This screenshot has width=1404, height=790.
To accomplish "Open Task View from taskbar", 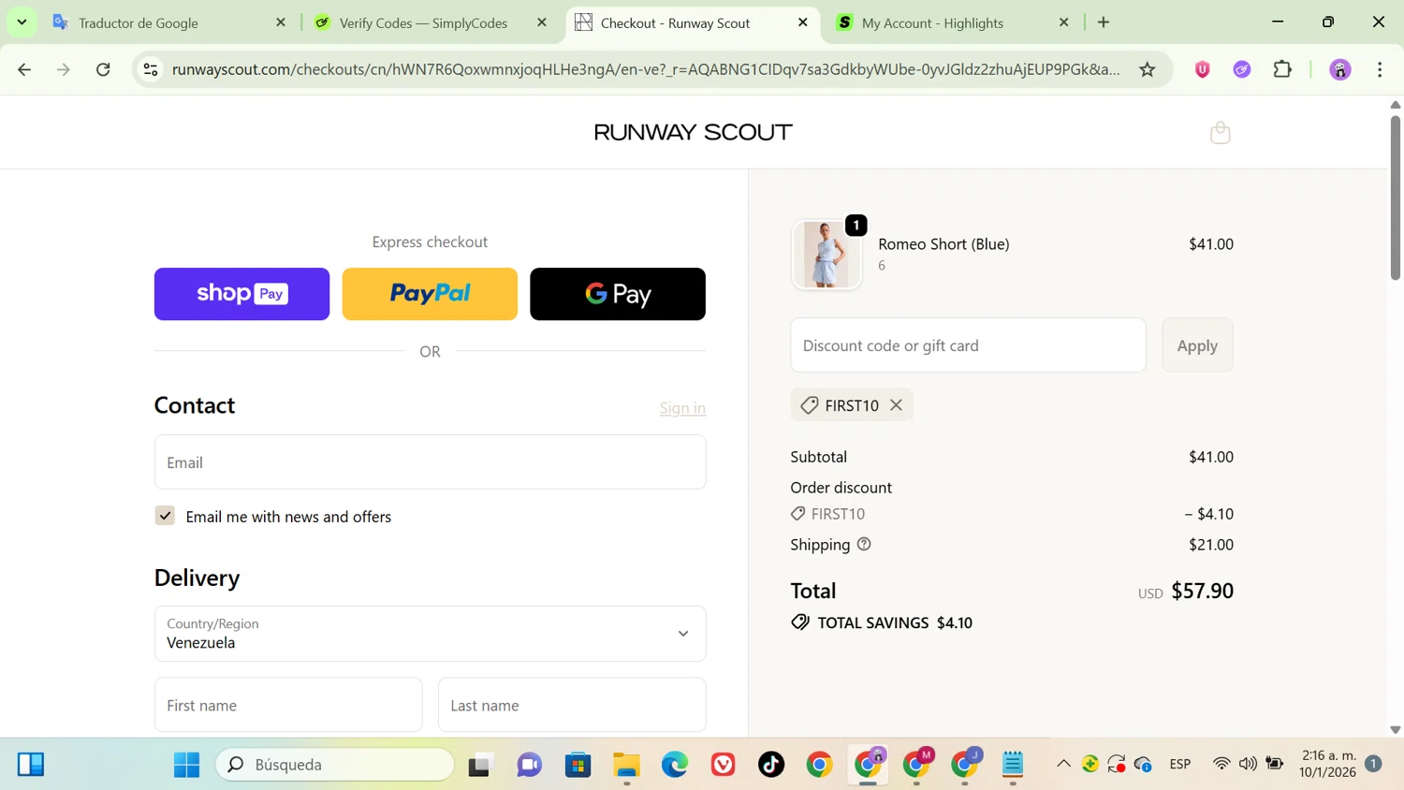I will [480, 765].
